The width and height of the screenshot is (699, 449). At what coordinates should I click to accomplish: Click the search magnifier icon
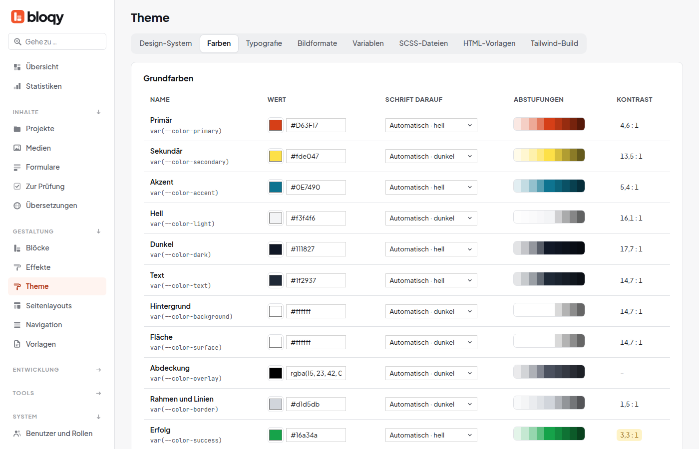click(17, 42)
